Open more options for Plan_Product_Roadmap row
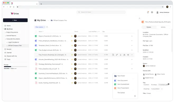175x102 pixels. (132, 55)
